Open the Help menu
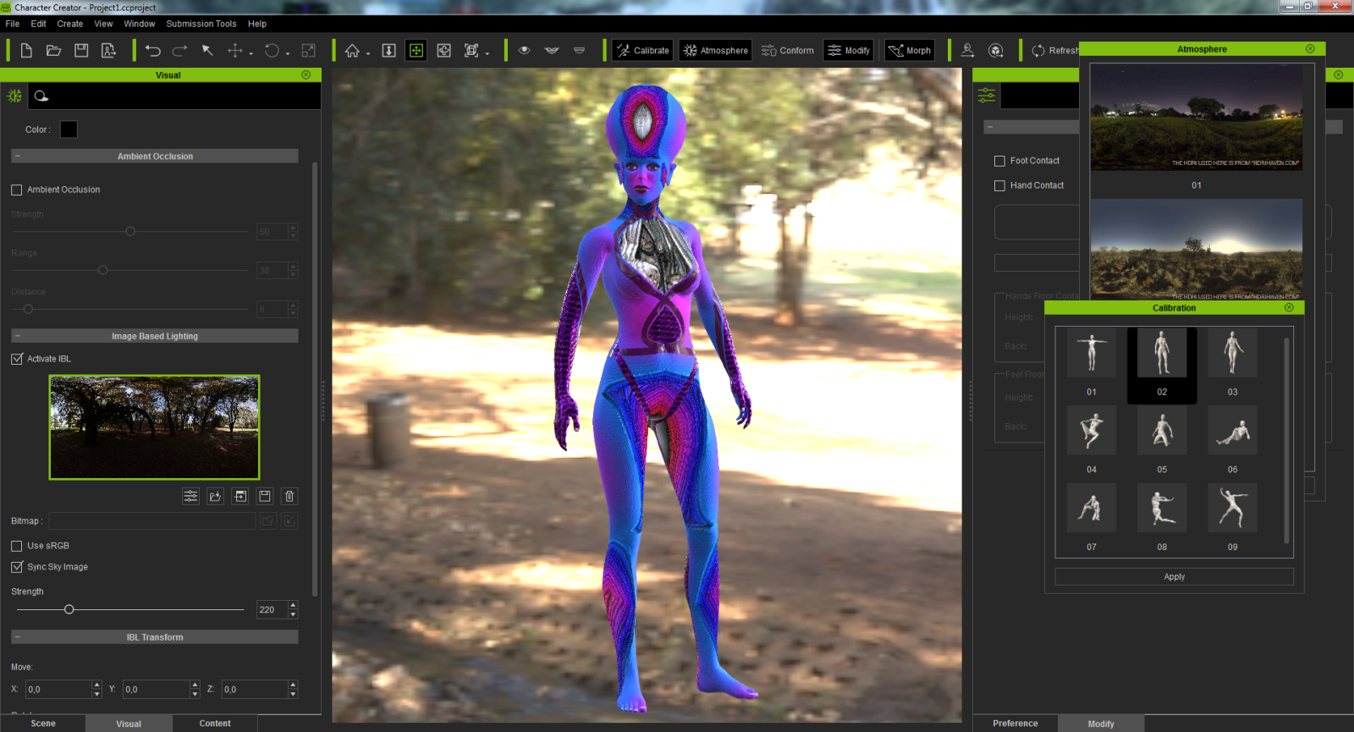Image resolution: width=1354 pixels, height=732 pixels. tap(257, 24)
